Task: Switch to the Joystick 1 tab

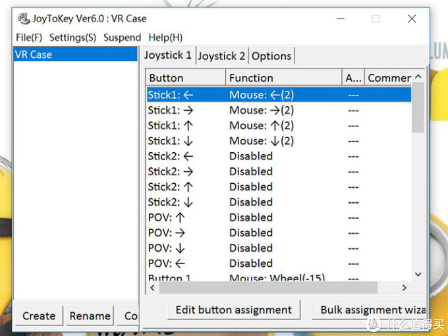Action: coord(168,55)
